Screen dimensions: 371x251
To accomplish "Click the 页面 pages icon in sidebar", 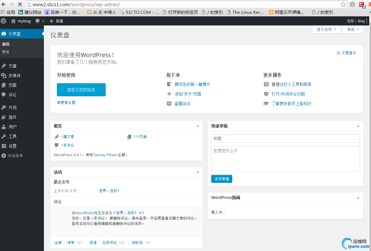I will coord(4,85).
